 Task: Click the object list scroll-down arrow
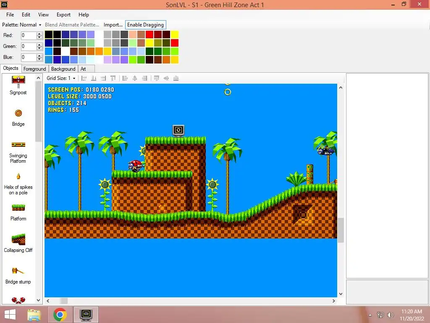(38, 300)
